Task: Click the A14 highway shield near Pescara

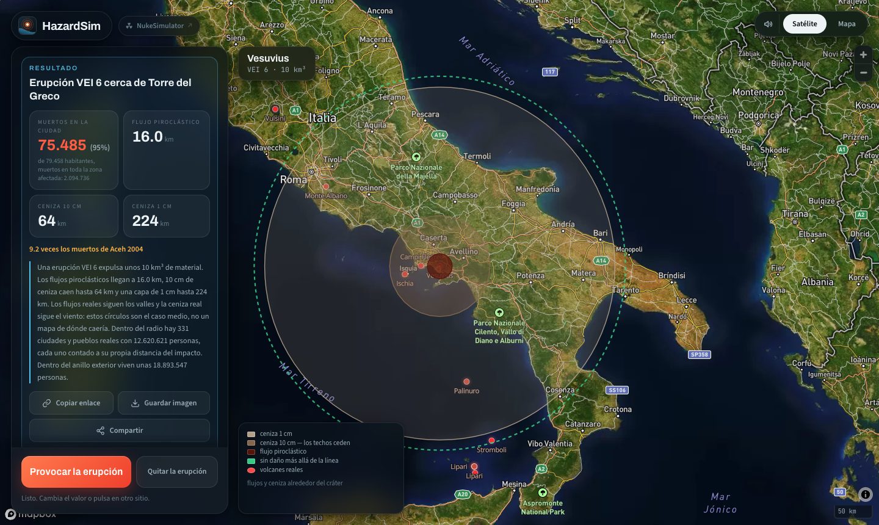Action: tap(440, 135)
